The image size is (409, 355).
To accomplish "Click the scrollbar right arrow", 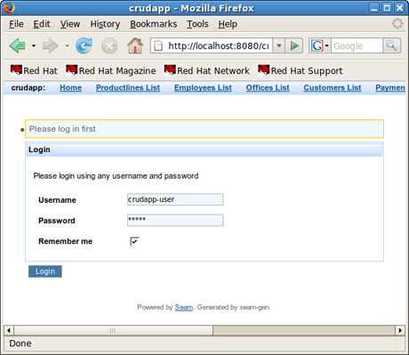I will [x=400, y=330].
